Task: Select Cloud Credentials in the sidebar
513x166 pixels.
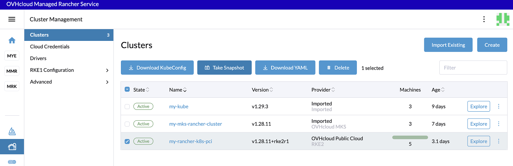Action: point(50,47)
